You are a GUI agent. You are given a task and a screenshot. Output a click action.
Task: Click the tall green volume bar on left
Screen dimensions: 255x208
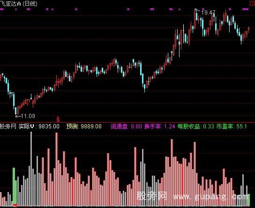tap(14, 186)
